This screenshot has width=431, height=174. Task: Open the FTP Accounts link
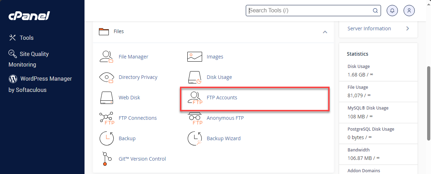click(x=222, y=98)
